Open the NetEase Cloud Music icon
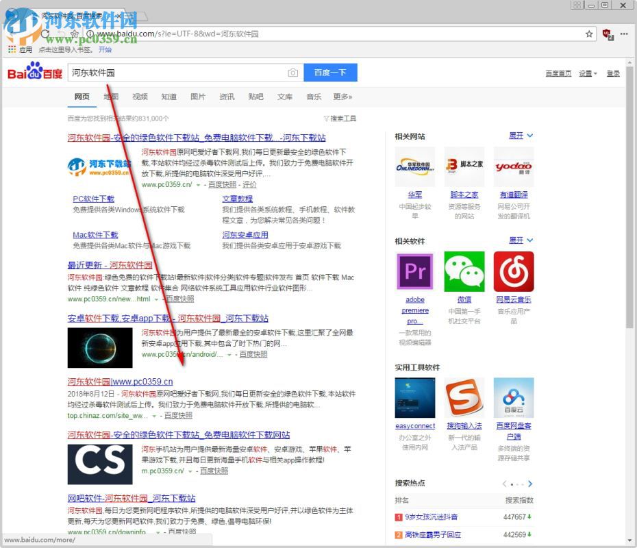The height and width of the screenshot is (548, 637). point(514,271)
